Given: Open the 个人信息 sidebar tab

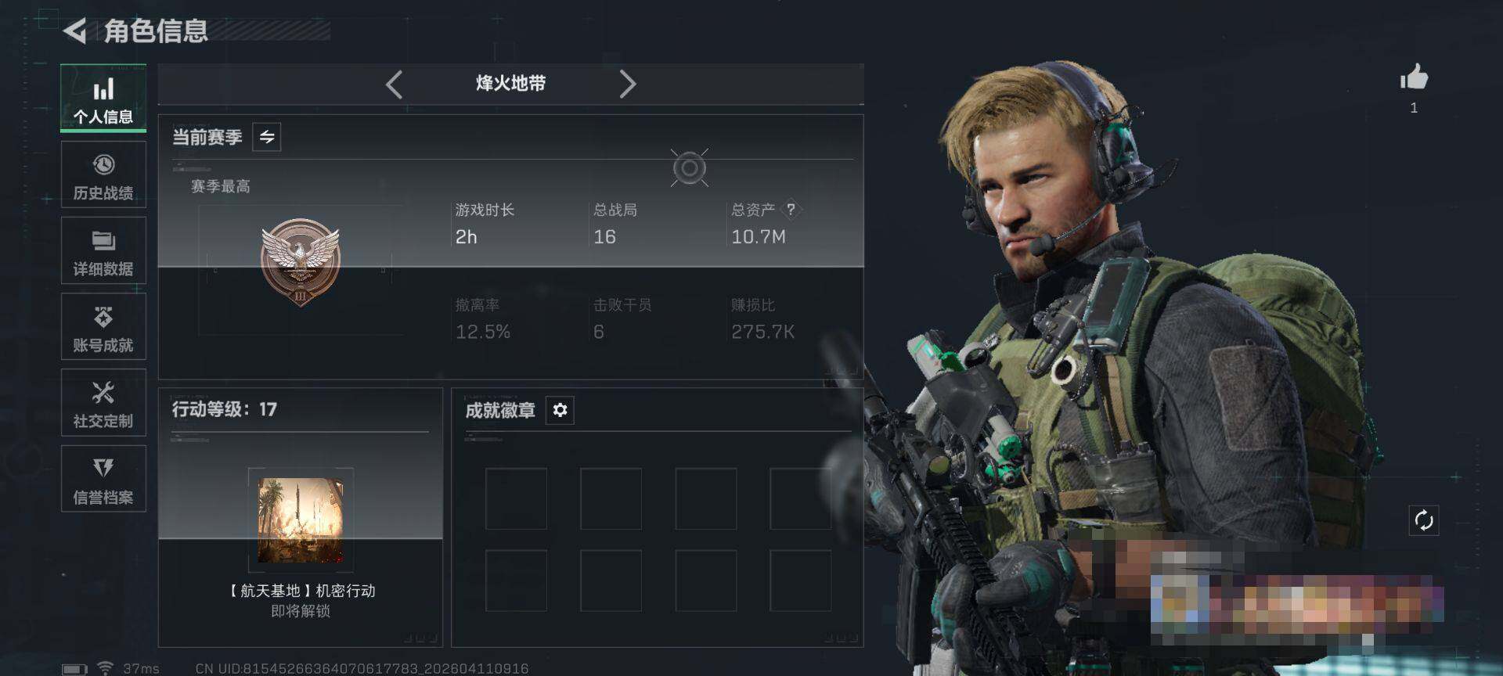Looking at the screenshot, I should coord(103,99).
